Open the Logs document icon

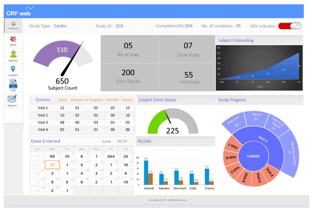[x=13, y=86]
